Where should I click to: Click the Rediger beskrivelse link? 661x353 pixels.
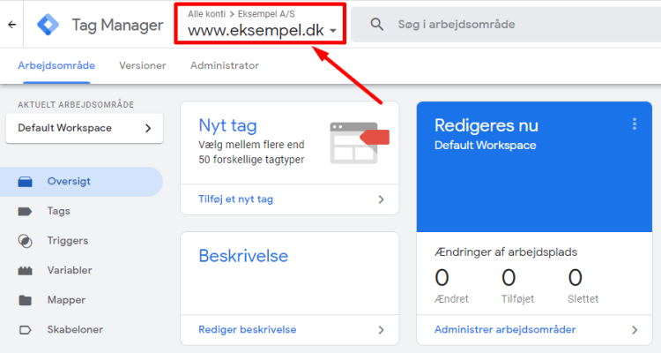point(247,330)
